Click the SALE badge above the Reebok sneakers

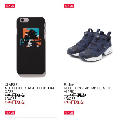tap(69, 6)
